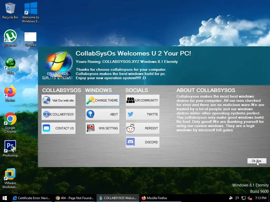The height and width of the screenshot is (202, 270).
Task: Open WIN SETTING button
Action: click(103, 128)
